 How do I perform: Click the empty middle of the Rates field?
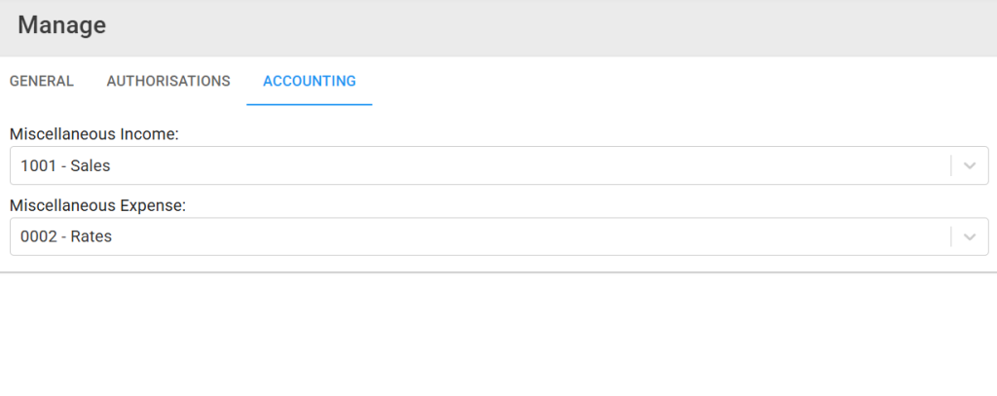click(528, 236)
